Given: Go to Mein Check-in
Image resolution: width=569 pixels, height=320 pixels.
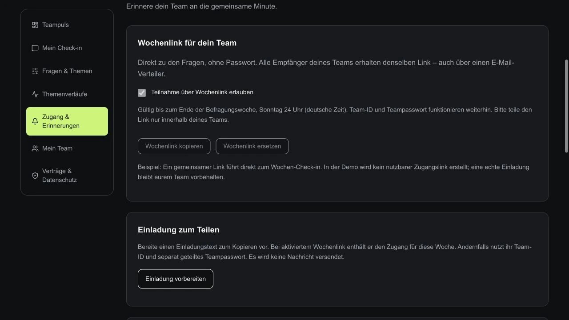Looking at the screenshot, I should (x=67, y=48).
